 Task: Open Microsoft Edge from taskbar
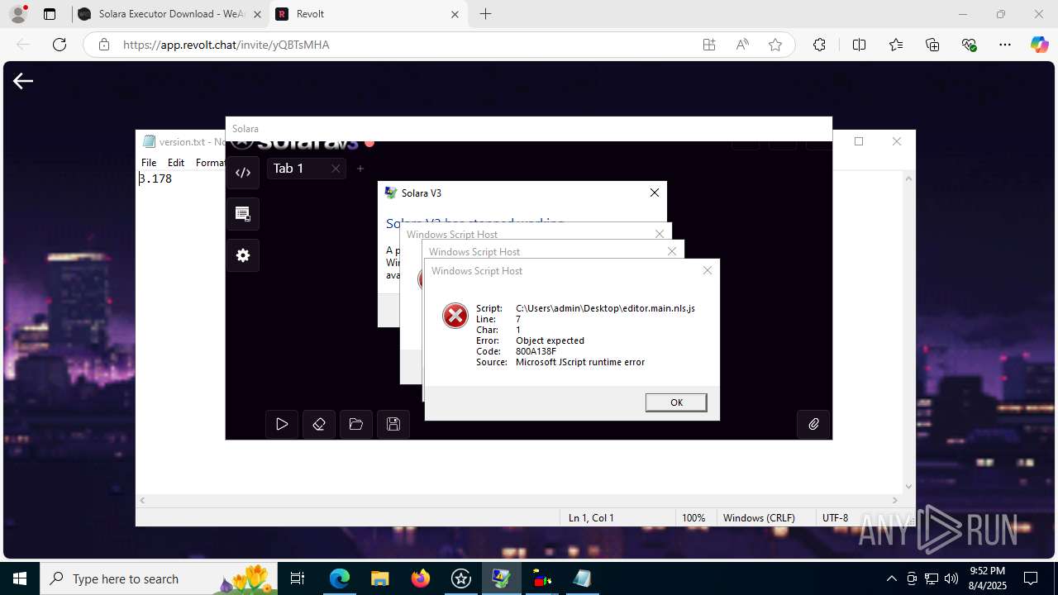340,578
